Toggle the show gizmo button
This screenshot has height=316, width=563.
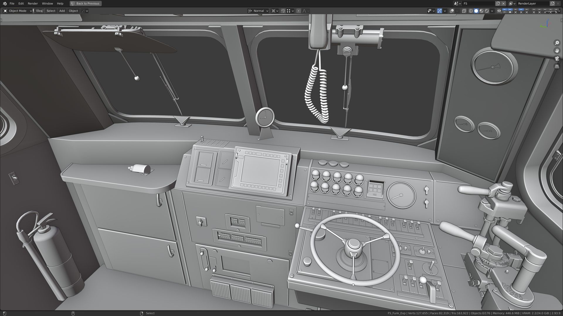click(439, 11)
